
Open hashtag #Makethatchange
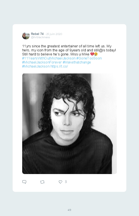(77, 62)
